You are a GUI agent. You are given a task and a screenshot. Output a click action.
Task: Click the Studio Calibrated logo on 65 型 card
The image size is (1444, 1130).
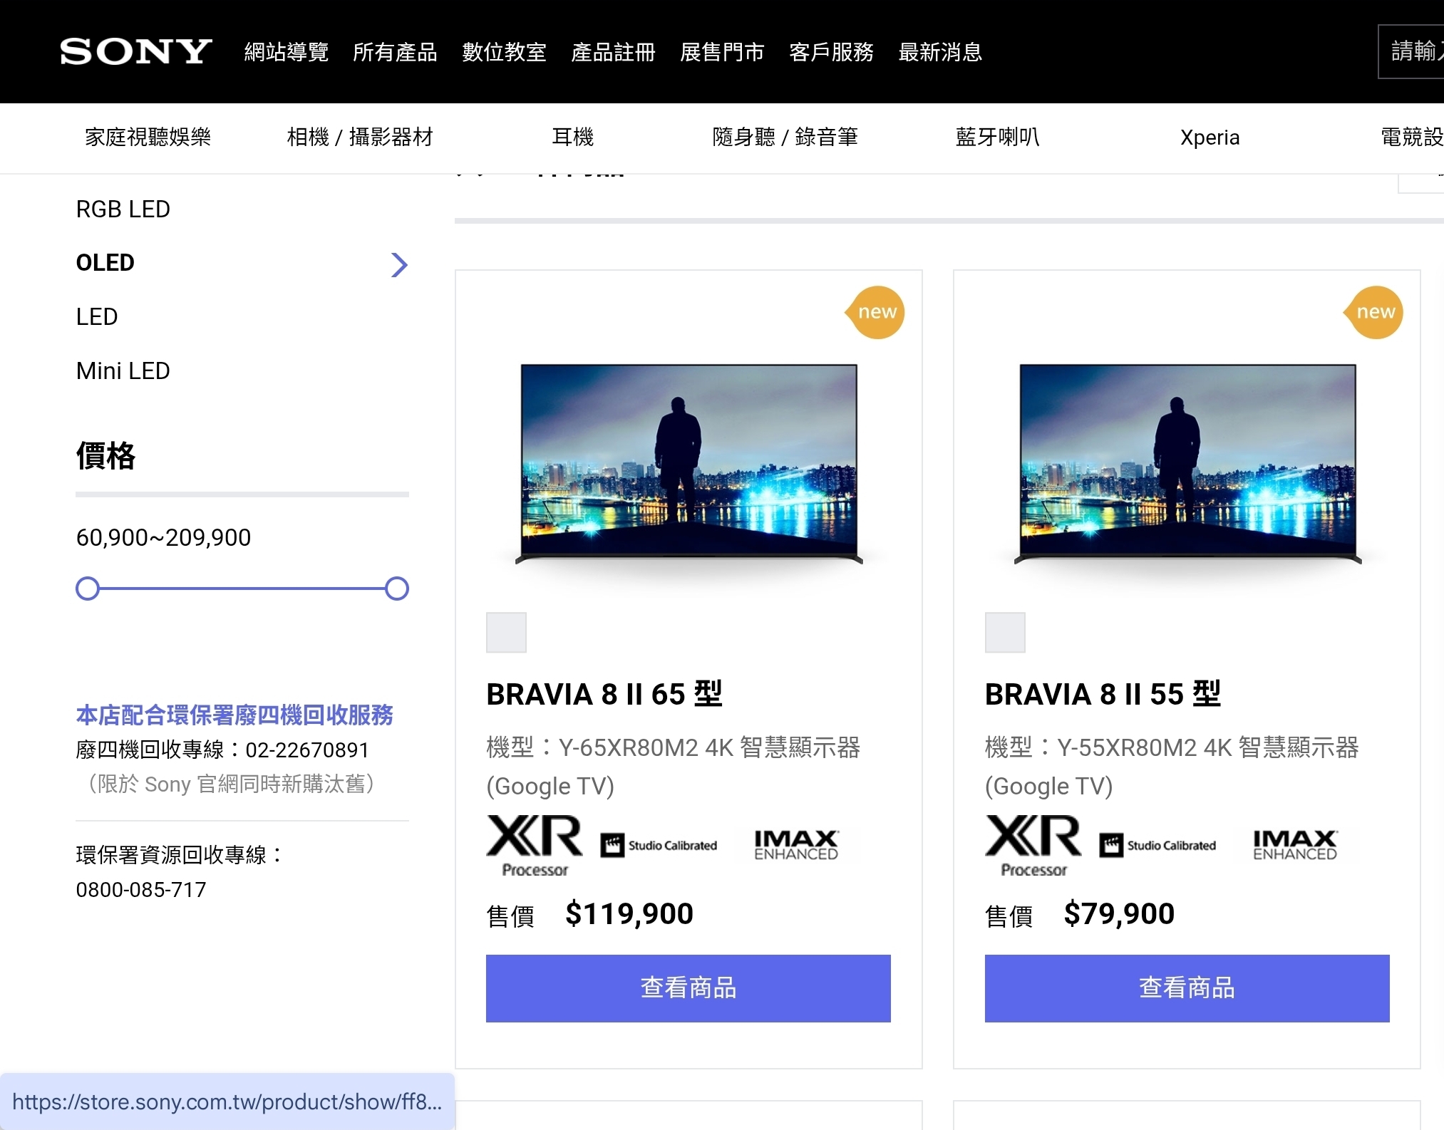(659, 845)
